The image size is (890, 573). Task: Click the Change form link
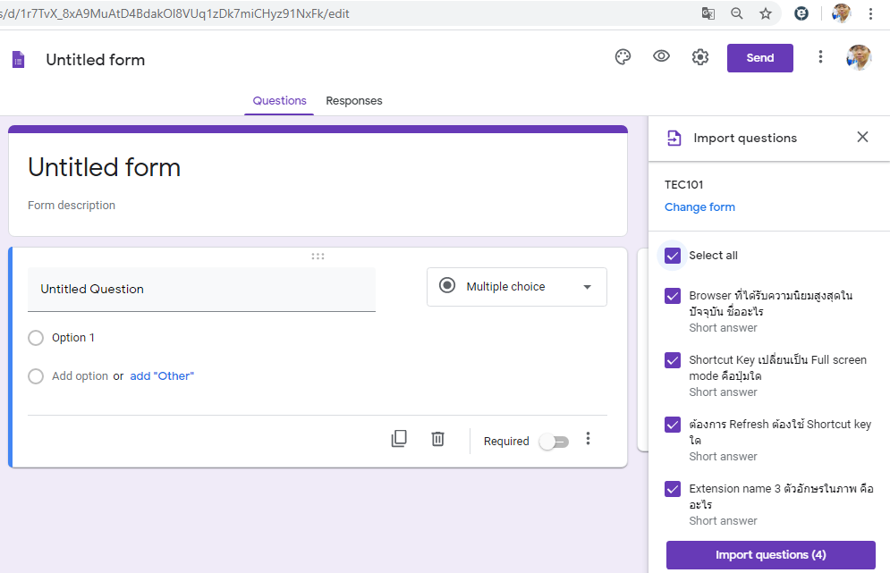coord(699,207)
